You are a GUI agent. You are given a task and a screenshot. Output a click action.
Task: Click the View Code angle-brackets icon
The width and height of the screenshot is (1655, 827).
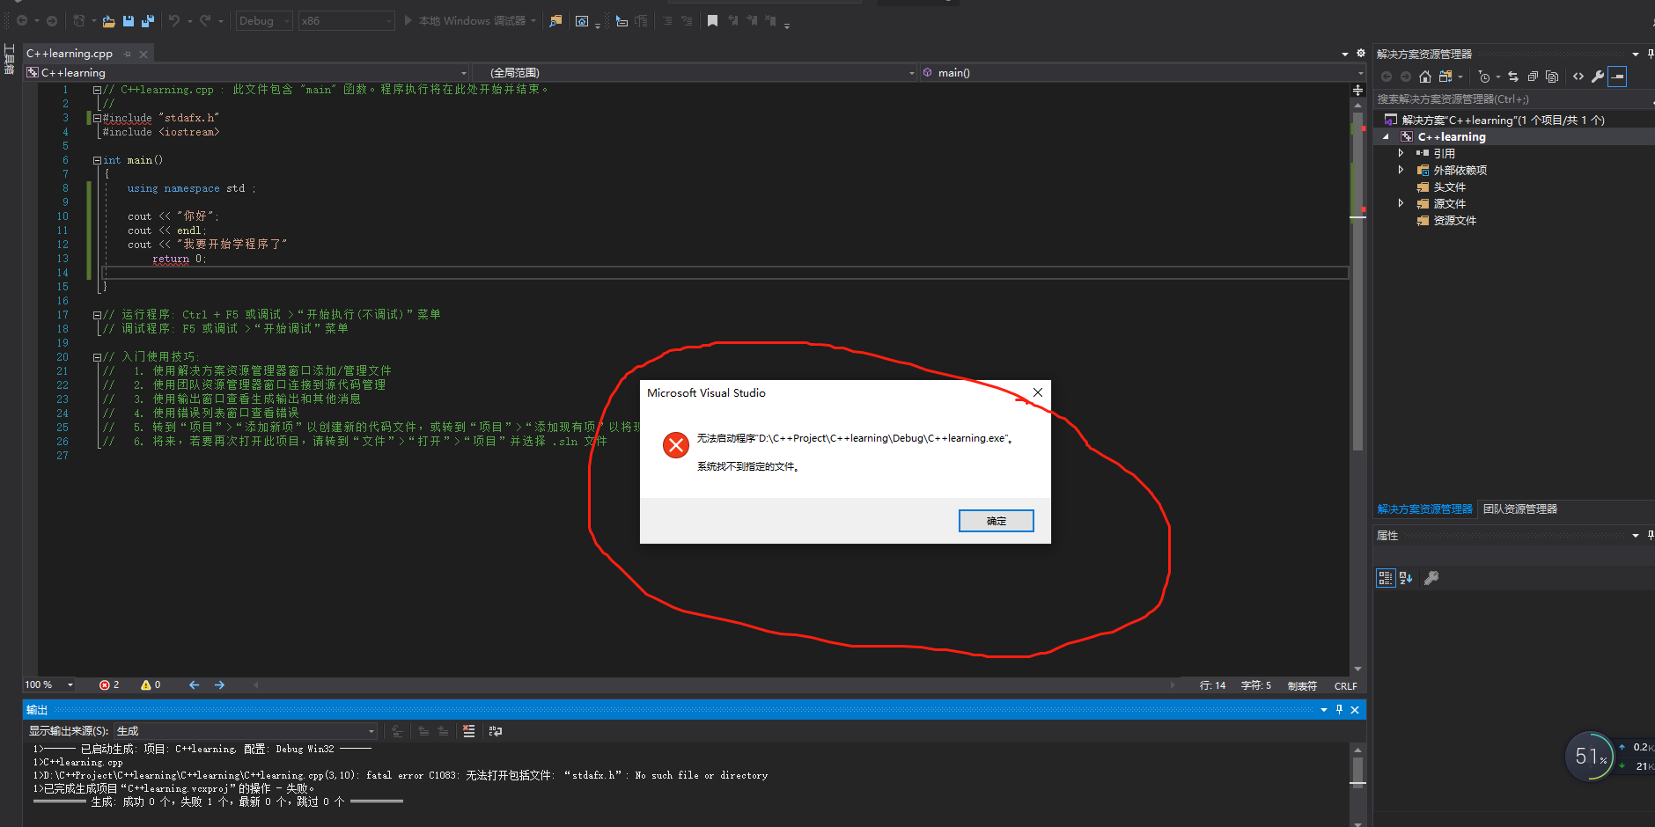(x=1578, y=77)
